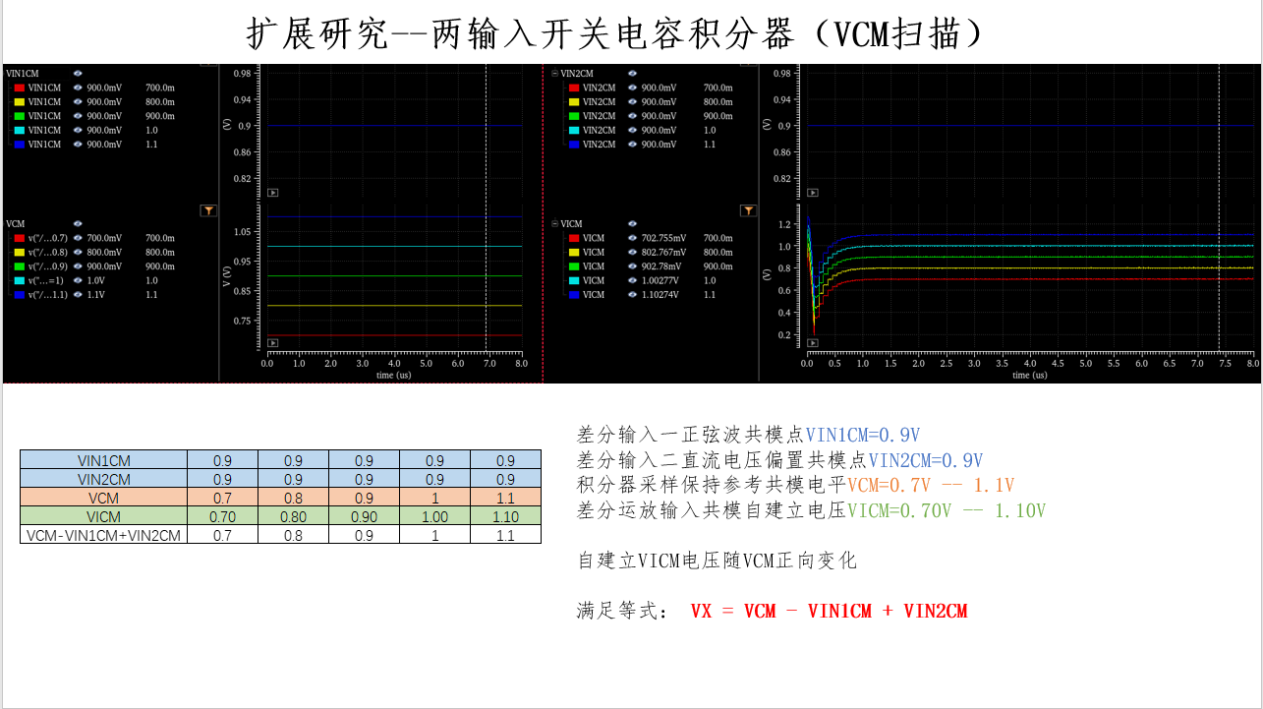Image resolution: width=1263 pixels, height=709 pixels.
Task: Click the blue swatch of VIN2CM 1.1
Action: click(x=574, y=145)
